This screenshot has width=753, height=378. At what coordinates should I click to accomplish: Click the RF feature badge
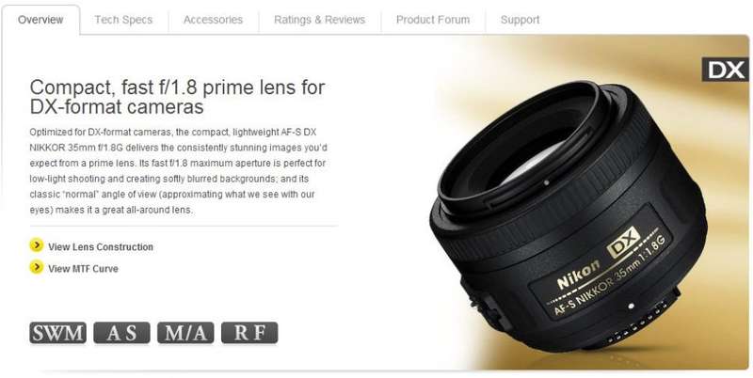point(249,333)
